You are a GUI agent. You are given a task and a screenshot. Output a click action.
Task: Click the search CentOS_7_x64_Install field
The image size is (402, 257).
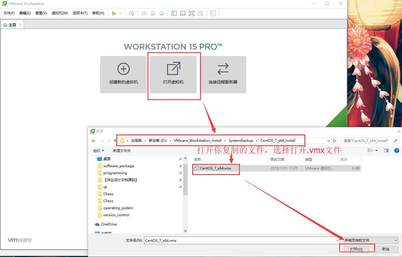click(370, 141)
